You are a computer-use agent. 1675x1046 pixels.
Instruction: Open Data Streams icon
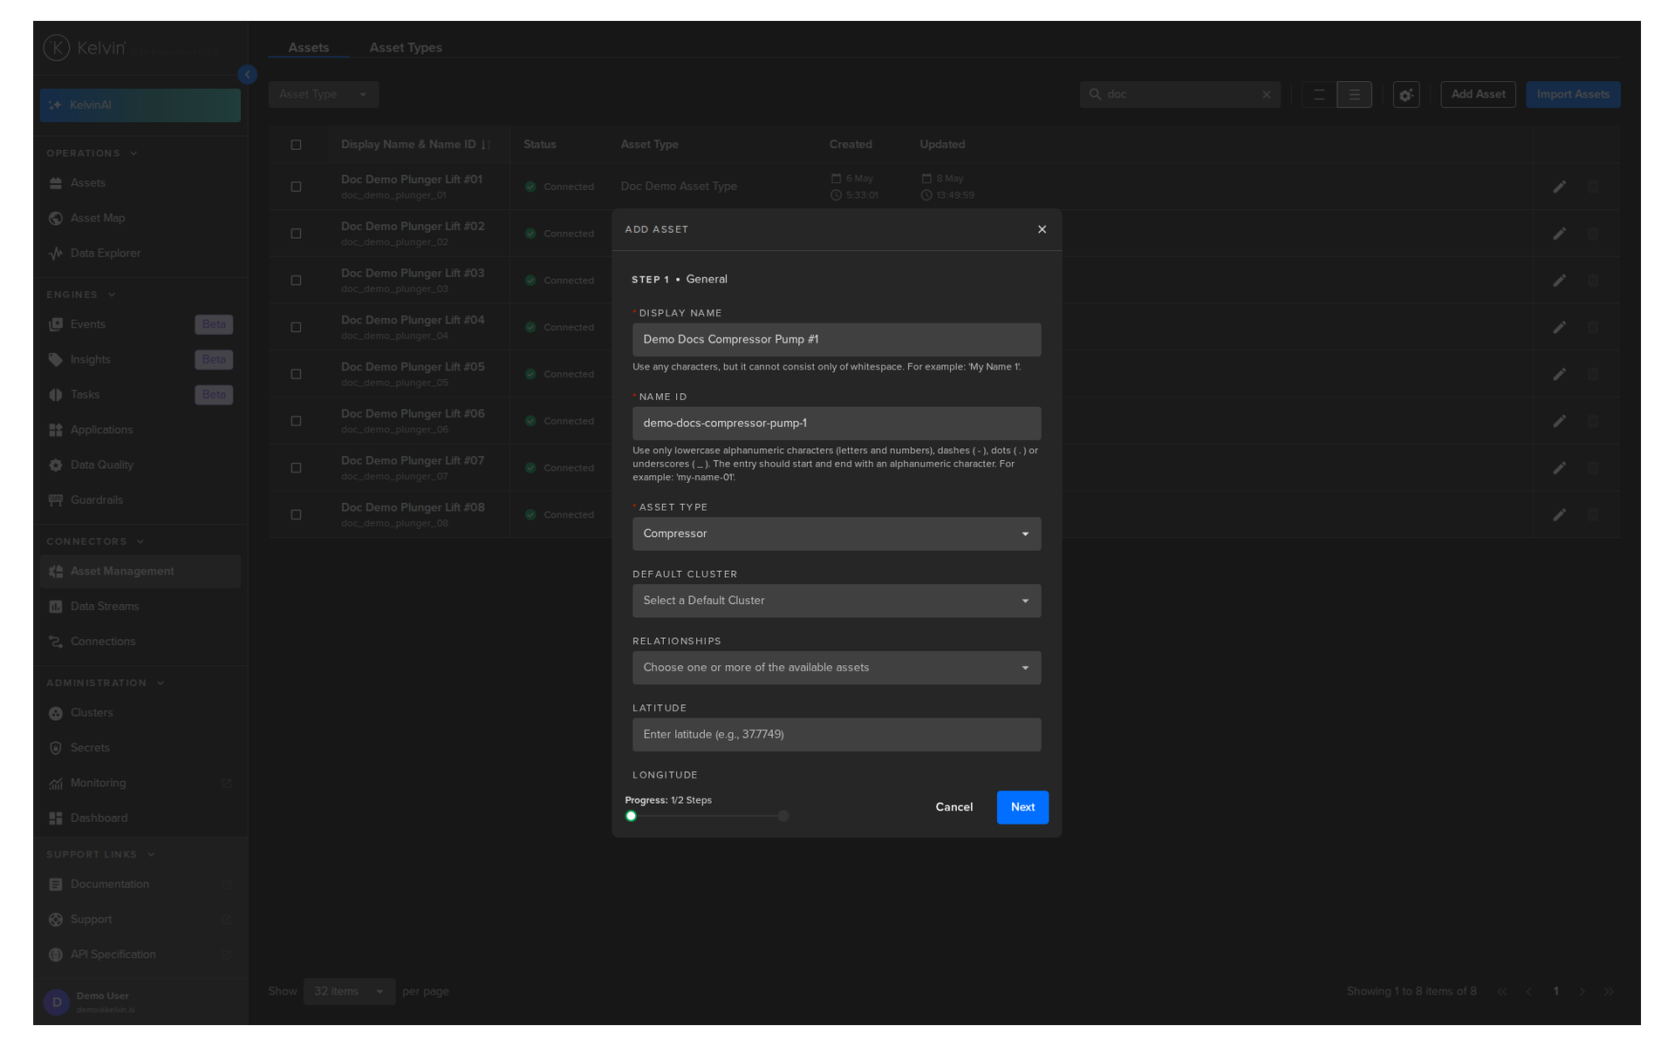56,607
